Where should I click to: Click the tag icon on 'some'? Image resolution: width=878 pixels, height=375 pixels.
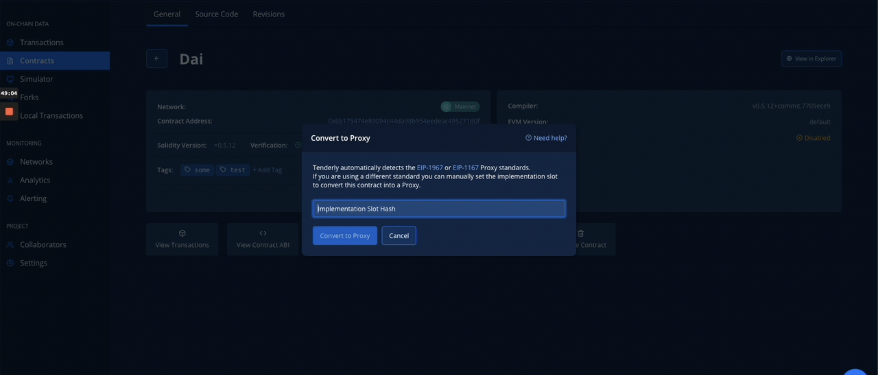click(187, 170)
